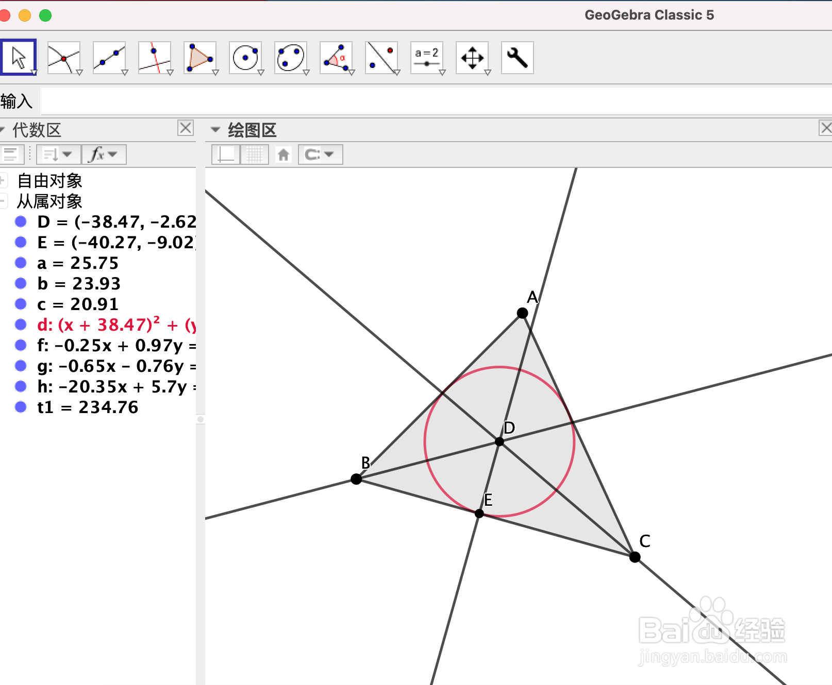
Task: Select the Move arrow tool
Action: pyautogui.click(x=19, y=57)
